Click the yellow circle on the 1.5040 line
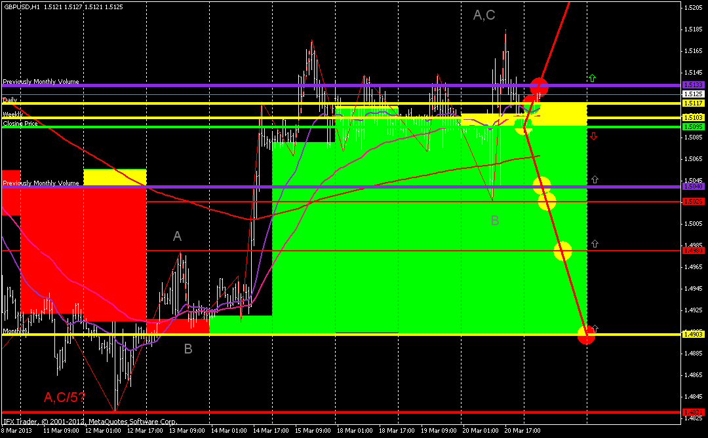Image resolution: width=708 pixels, height=438 pixels. [542, 185]
